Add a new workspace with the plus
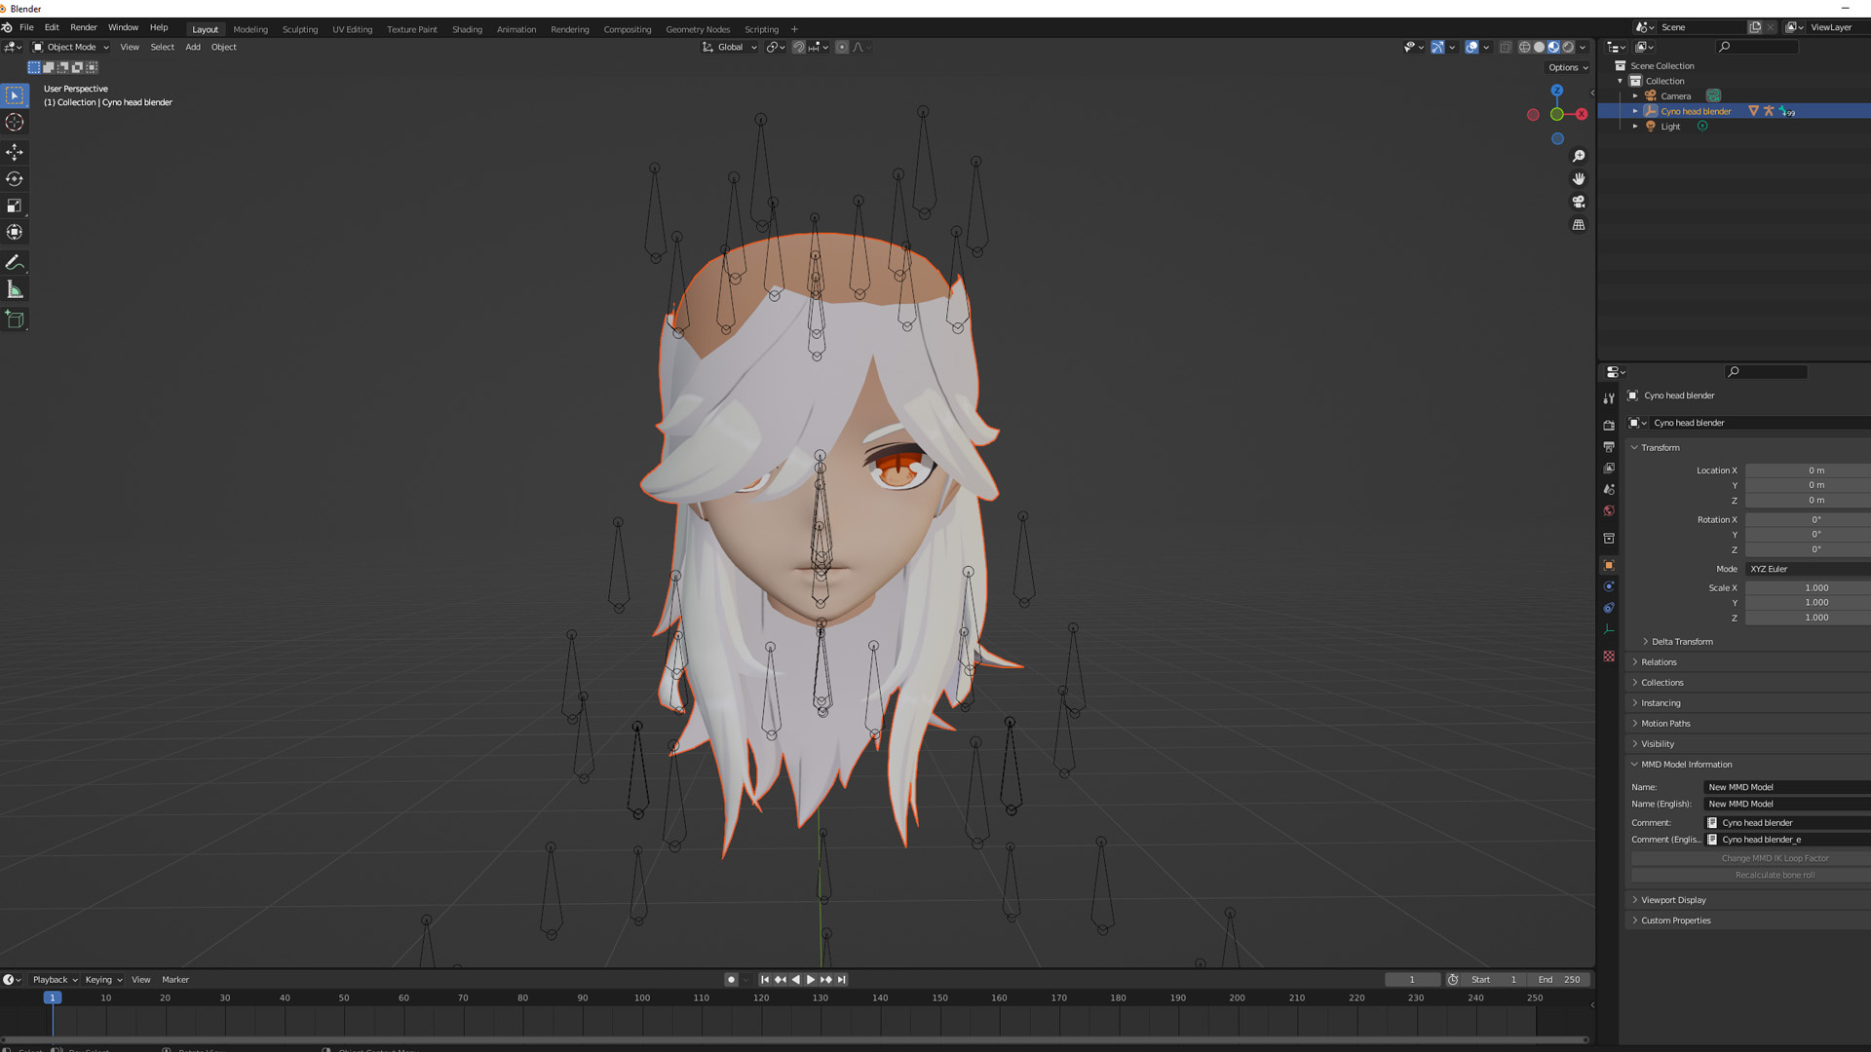Screen dimensions: 1871x1052 point(794,29)
